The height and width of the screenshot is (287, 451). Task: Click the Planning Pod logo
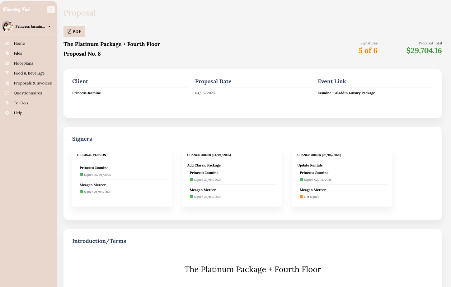tap(16, 9)
